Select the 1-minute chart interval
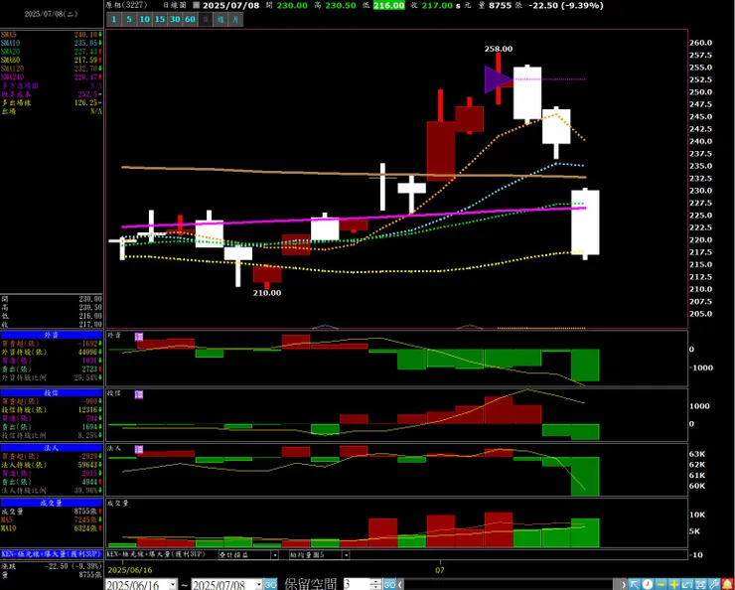 (114, 20)
